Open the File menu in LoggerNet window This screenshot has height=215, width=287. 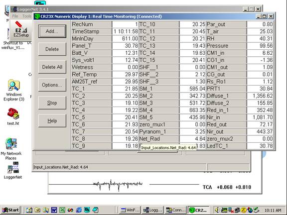[x=15, y=16]
